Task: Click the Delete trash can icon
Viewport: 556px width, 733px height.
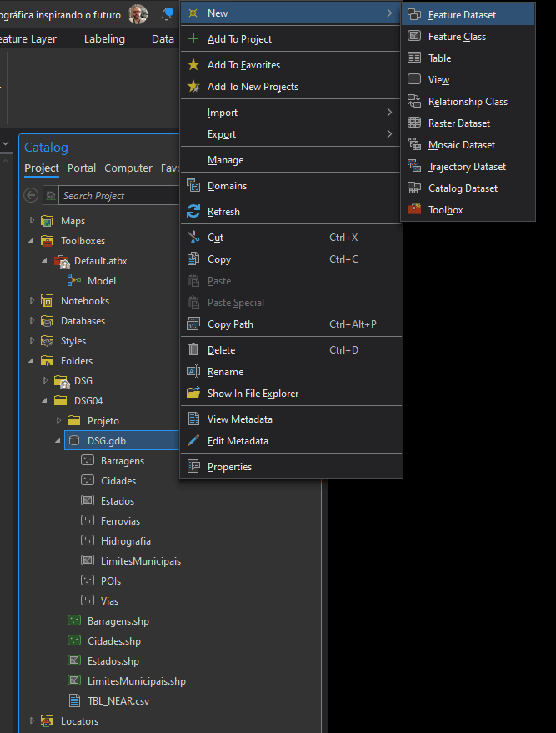Action: click(x=193, y=350)
